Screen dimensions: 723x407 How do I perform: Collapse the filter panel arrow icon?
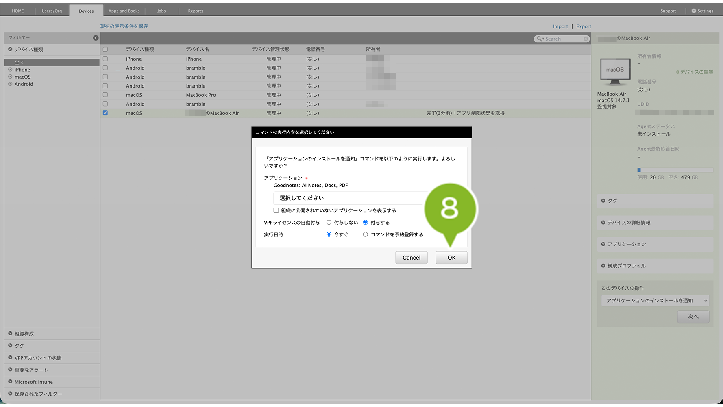[x=96, y=38]
